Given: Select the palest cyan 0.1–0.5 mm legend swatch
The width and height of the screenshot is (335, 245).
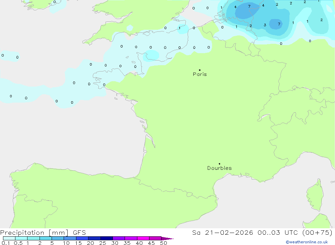Looking at the screenshot, I should click(x=9, y=238).
